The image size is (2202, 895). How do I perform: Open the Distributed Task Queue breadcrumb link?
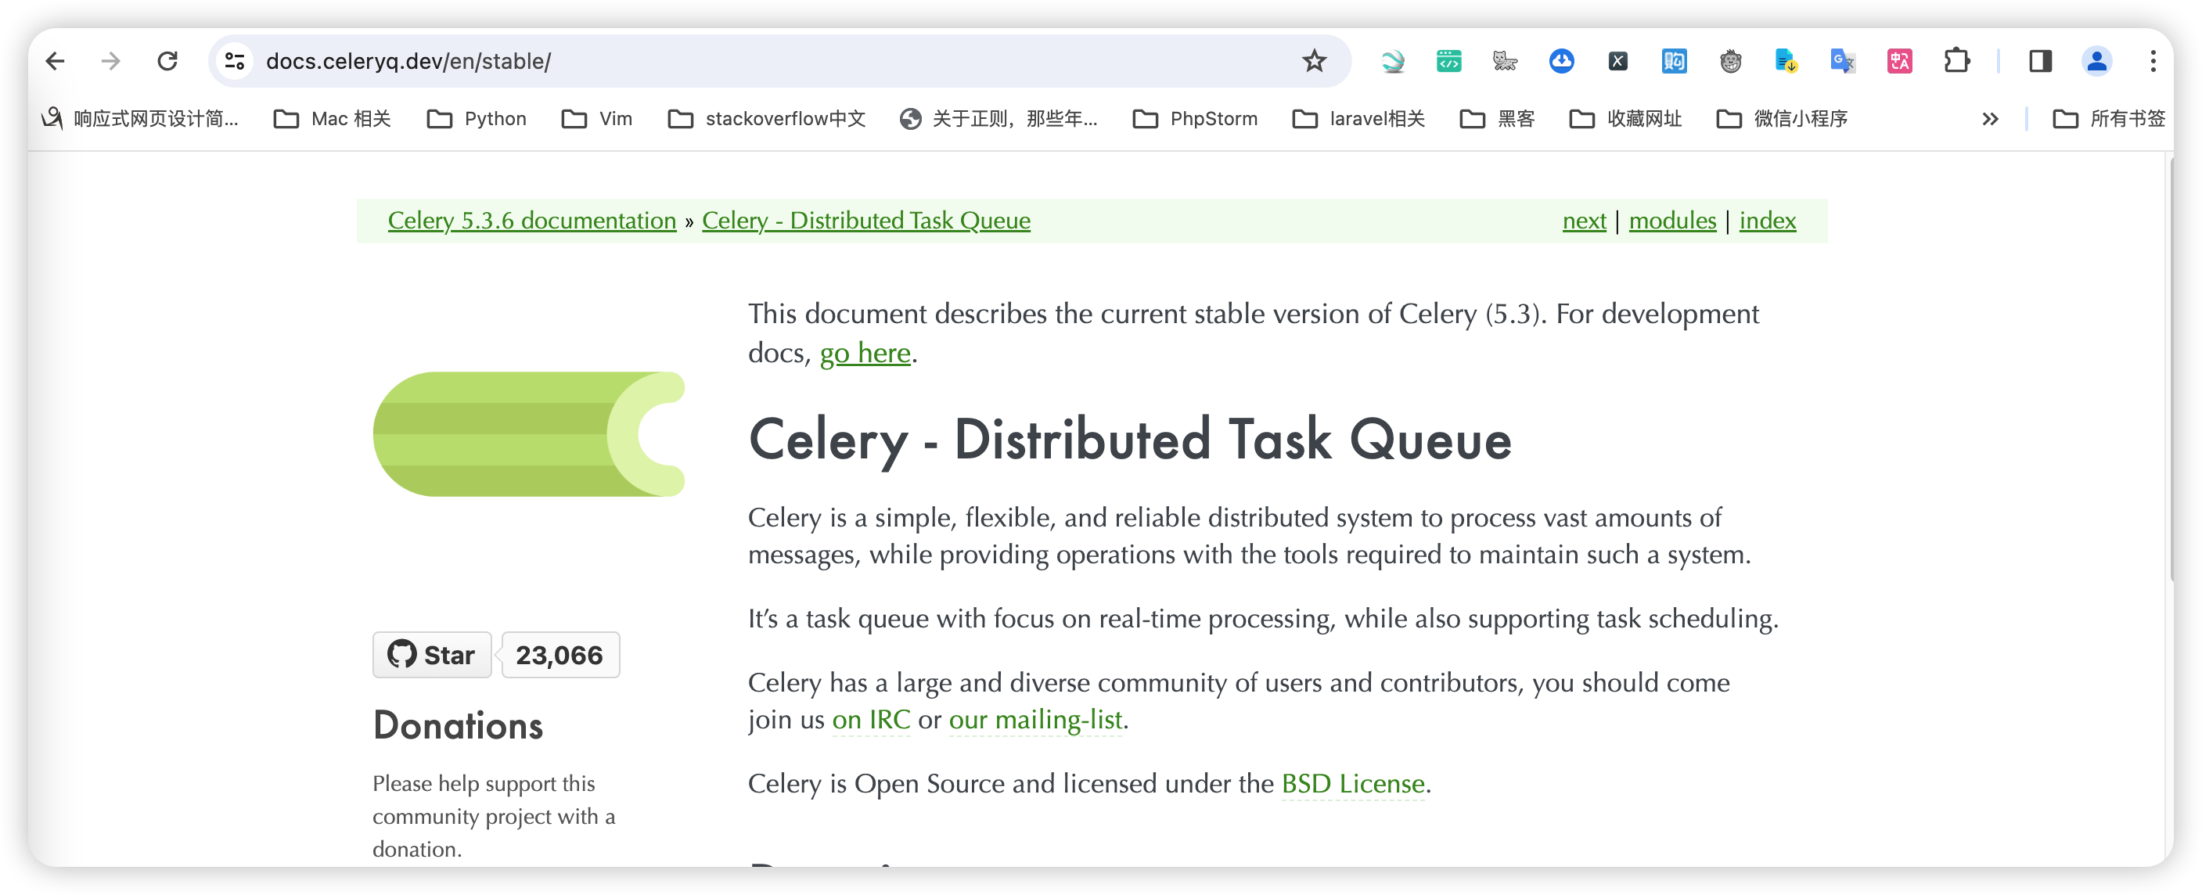(866, 221)
